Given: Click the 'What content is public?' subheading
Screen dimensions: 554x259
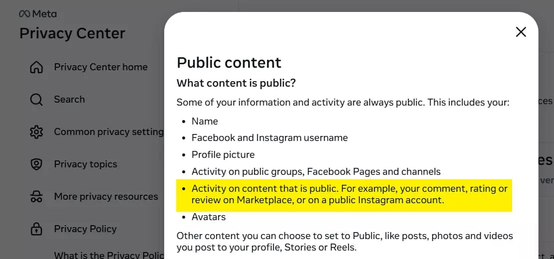Looking at the screenshot, I should click(x=236, y=84).
